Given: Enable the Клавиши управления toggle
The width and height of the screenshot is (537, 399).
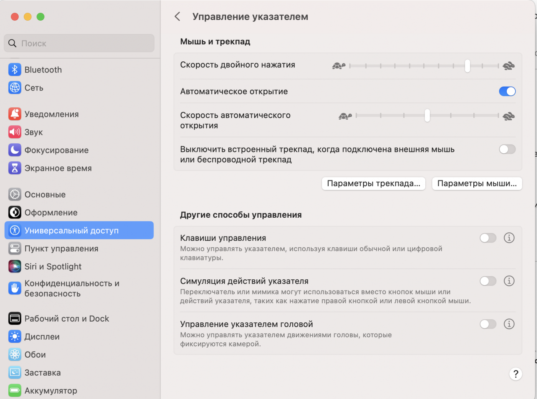Looking at the screenshot, I should click(488, 238).
